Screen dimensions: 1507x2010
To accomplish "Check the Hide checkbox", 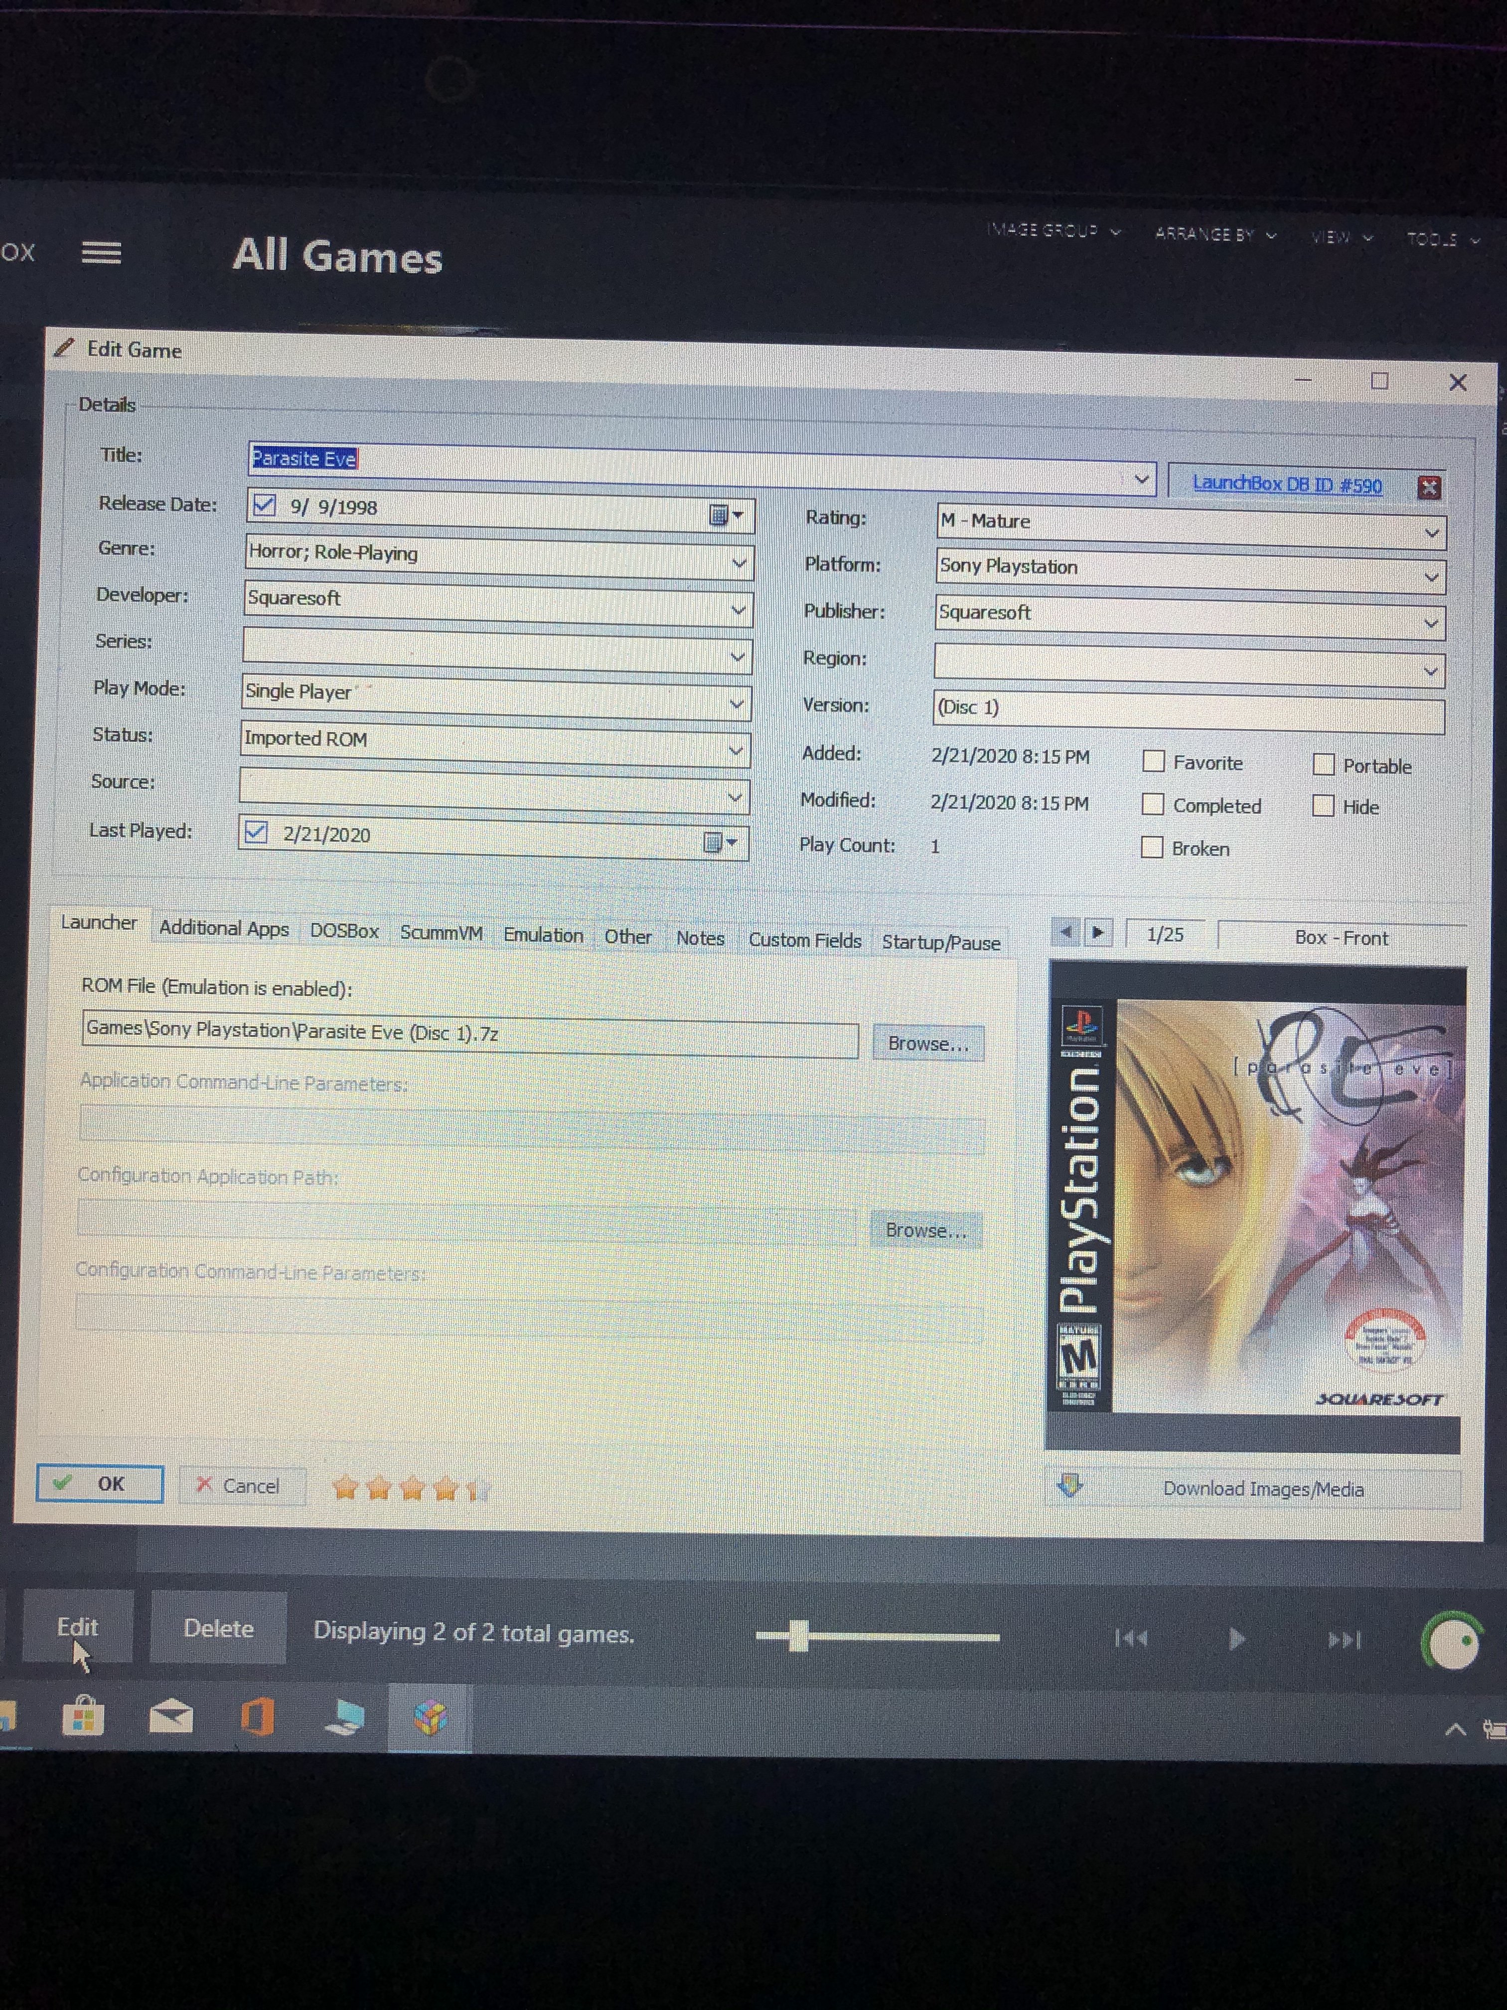I will click(1324, 806).
